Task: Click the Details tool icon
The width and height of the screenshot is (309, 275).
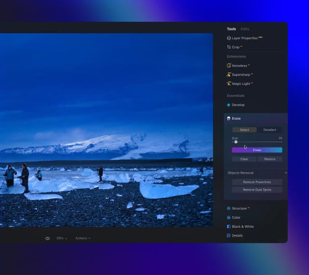Action: pos(228,235)
